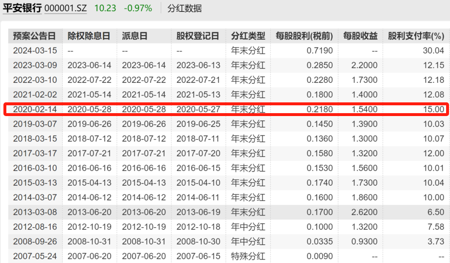Click the change percentage -0.97%
This screenshot has width=450, height=263.
pyautogui.click(x=138, y=8)
